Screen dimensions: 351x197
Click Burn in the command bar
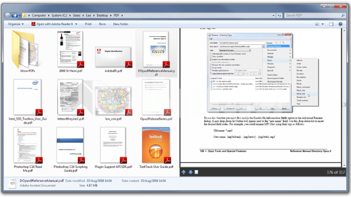[102, 24]
